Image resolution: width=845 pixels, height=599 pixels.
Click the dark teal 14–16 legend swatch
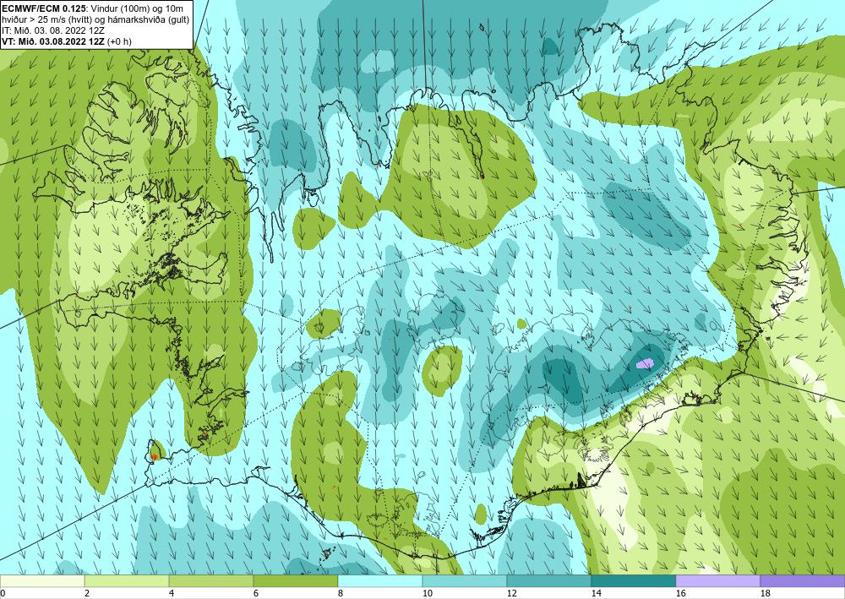point(634,581)
